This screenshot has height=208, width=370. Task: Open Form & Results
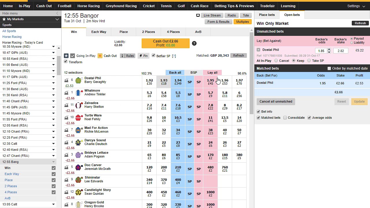(x=218, y=22)
